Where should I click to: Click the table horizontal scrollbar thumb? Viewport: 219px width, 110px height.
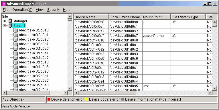click(107, 93)
